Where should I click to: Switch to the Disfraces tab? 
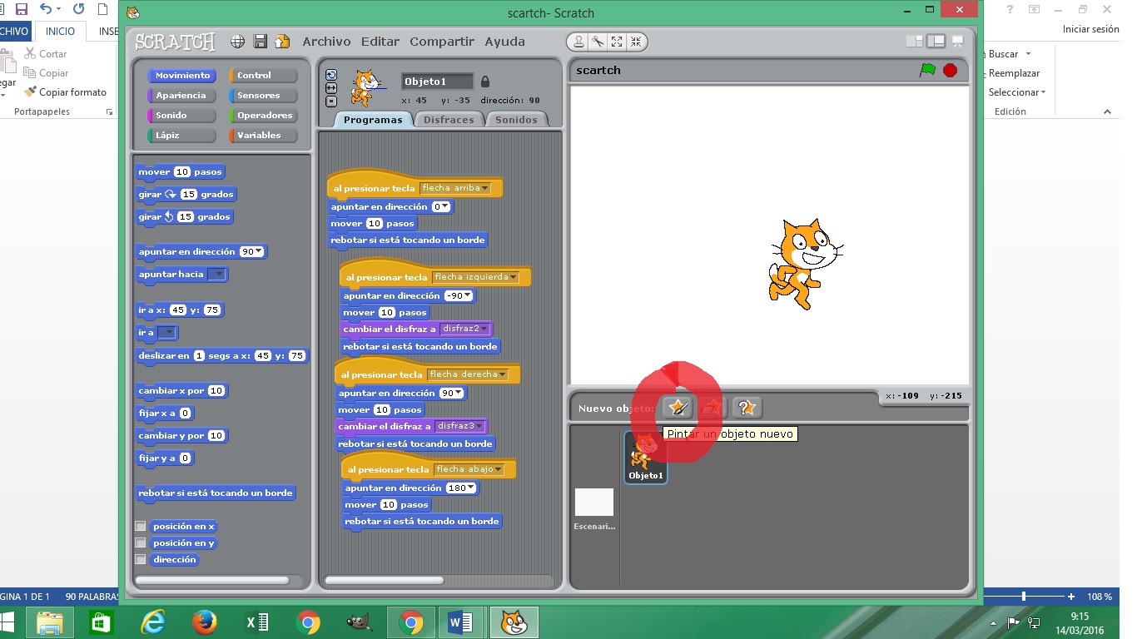(x=449, y=119)
